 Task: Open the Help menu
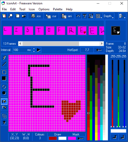coord(69,9)
